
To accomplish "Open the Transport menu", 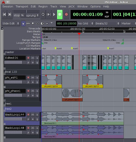I will pyautogui.click(x=22, y=6).
